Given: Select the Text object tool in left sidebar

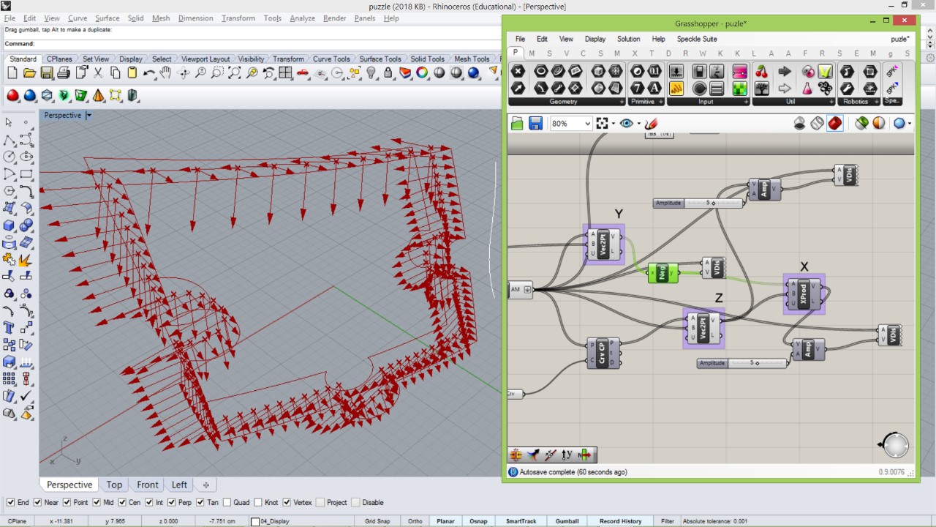Looking at the screenshot, I should point(10,328).
